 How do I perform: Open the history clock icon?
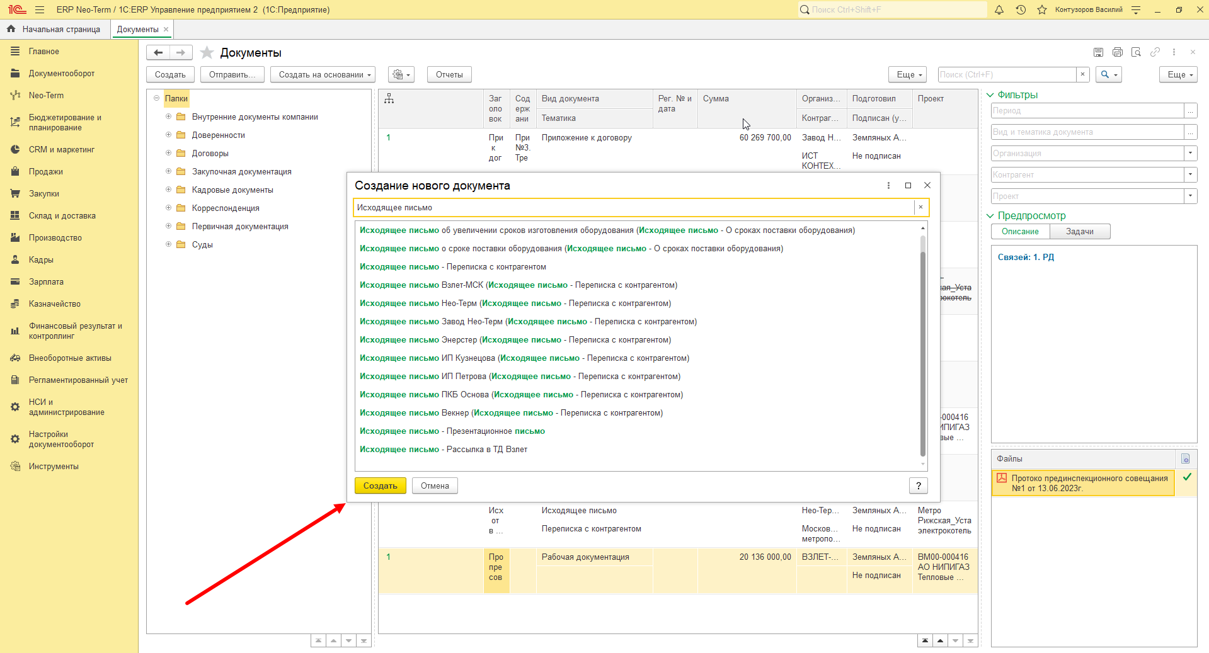click(x=1021, y=9)
